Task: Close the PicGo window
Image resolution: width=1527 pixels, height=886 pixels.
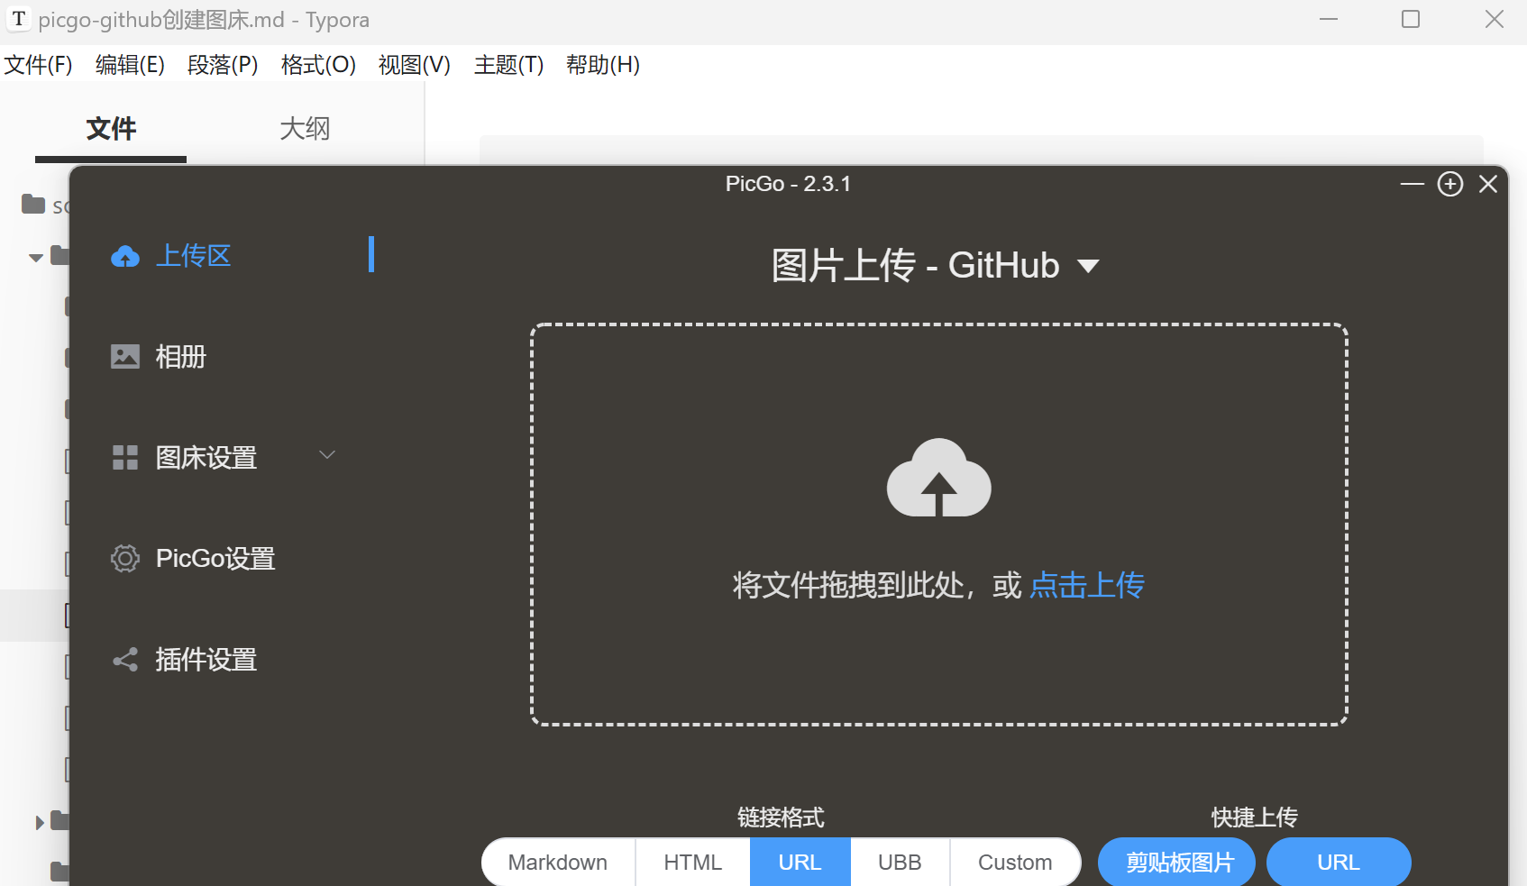Action: tap(1488, 184)
